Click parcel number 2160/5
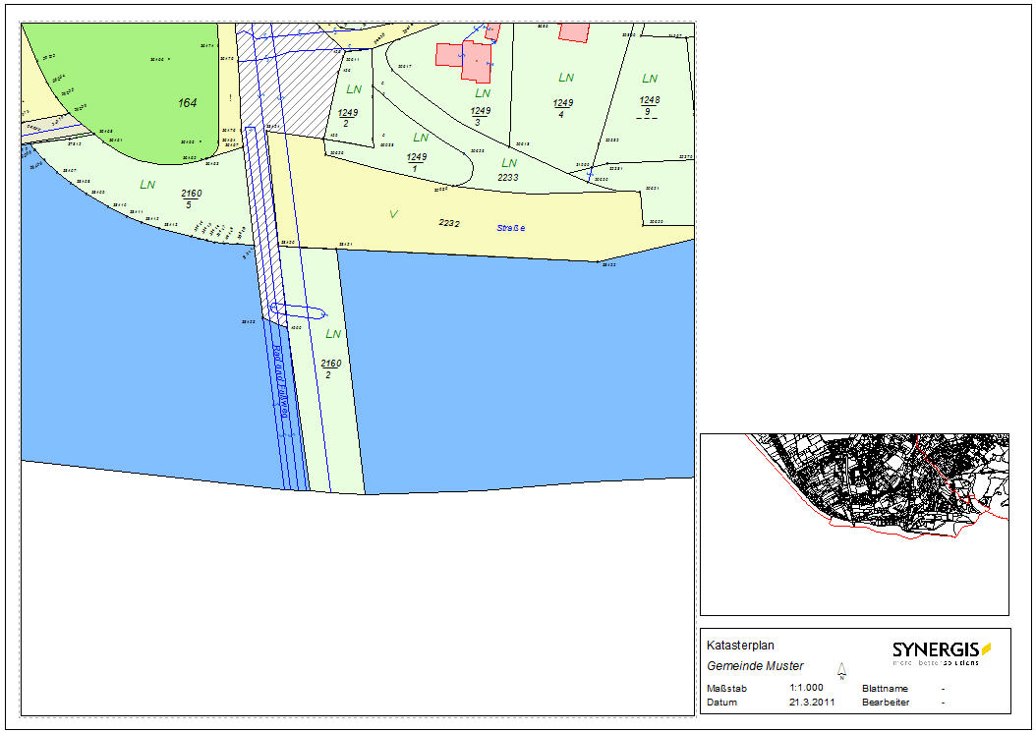The height and width of the screenshot is (732, 1036). [x=192, y=199]
